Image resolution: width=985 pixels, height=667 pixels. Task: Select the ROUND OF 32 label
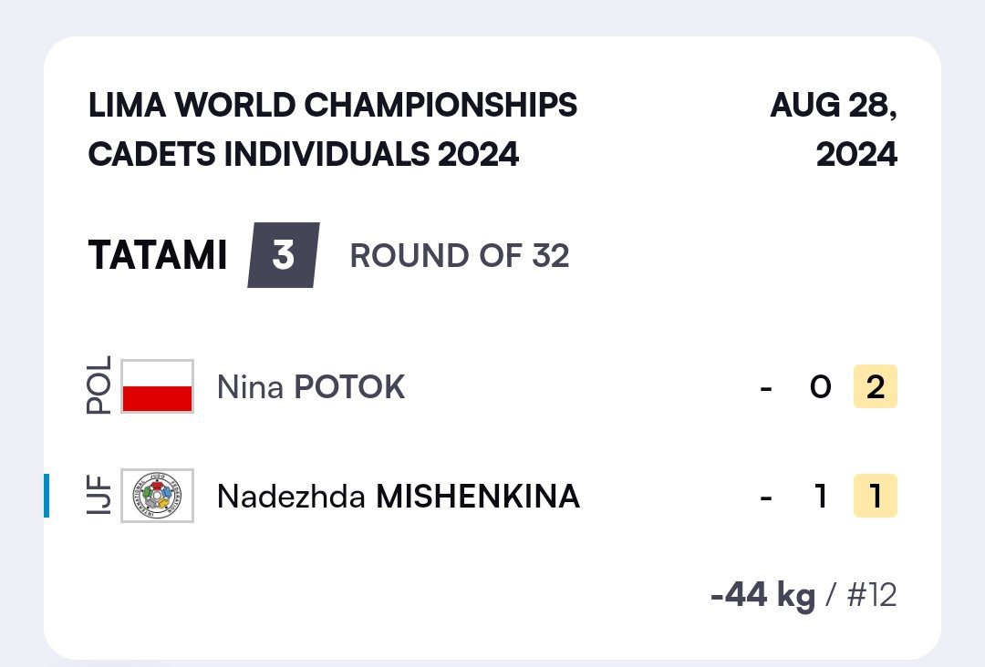(460, 256)
